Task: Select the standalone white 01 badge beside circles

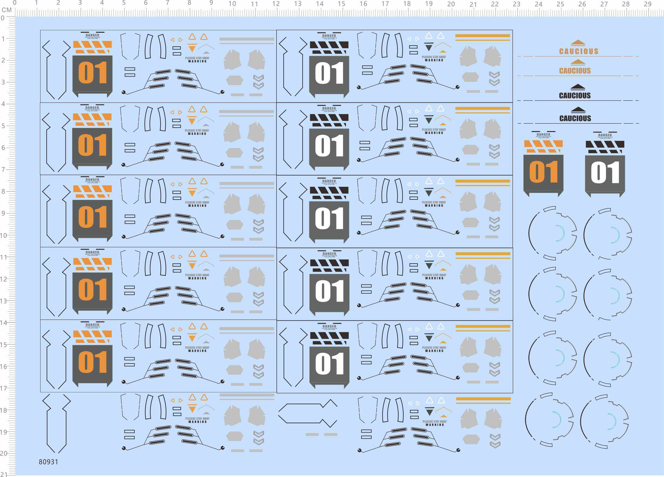Action: 605,173
